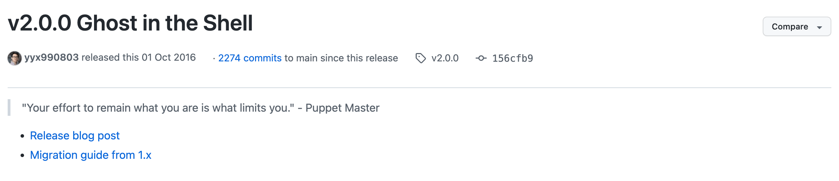839x181 pixels.
Task: Click the Compare button label
Action: tap(790, 27)
